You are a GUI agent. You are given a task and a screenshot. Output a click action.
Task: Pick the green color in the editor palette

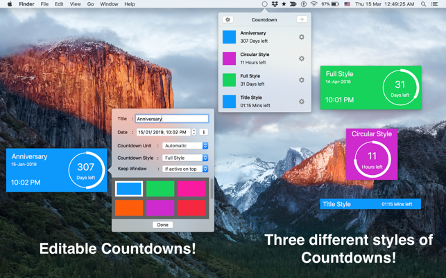[x=160, y=189]
